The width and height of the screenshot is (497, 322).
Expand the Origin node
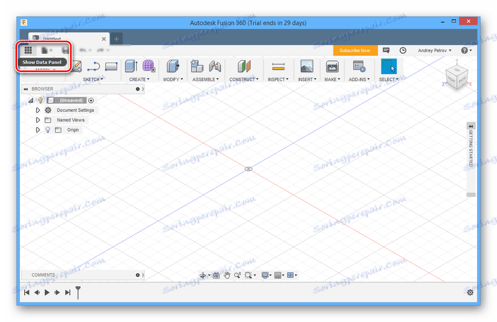tap(38, 130)
